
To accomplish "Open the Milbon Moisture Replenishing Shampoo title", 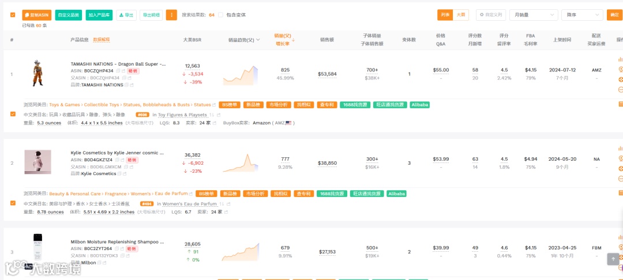I will coord(117,241).
